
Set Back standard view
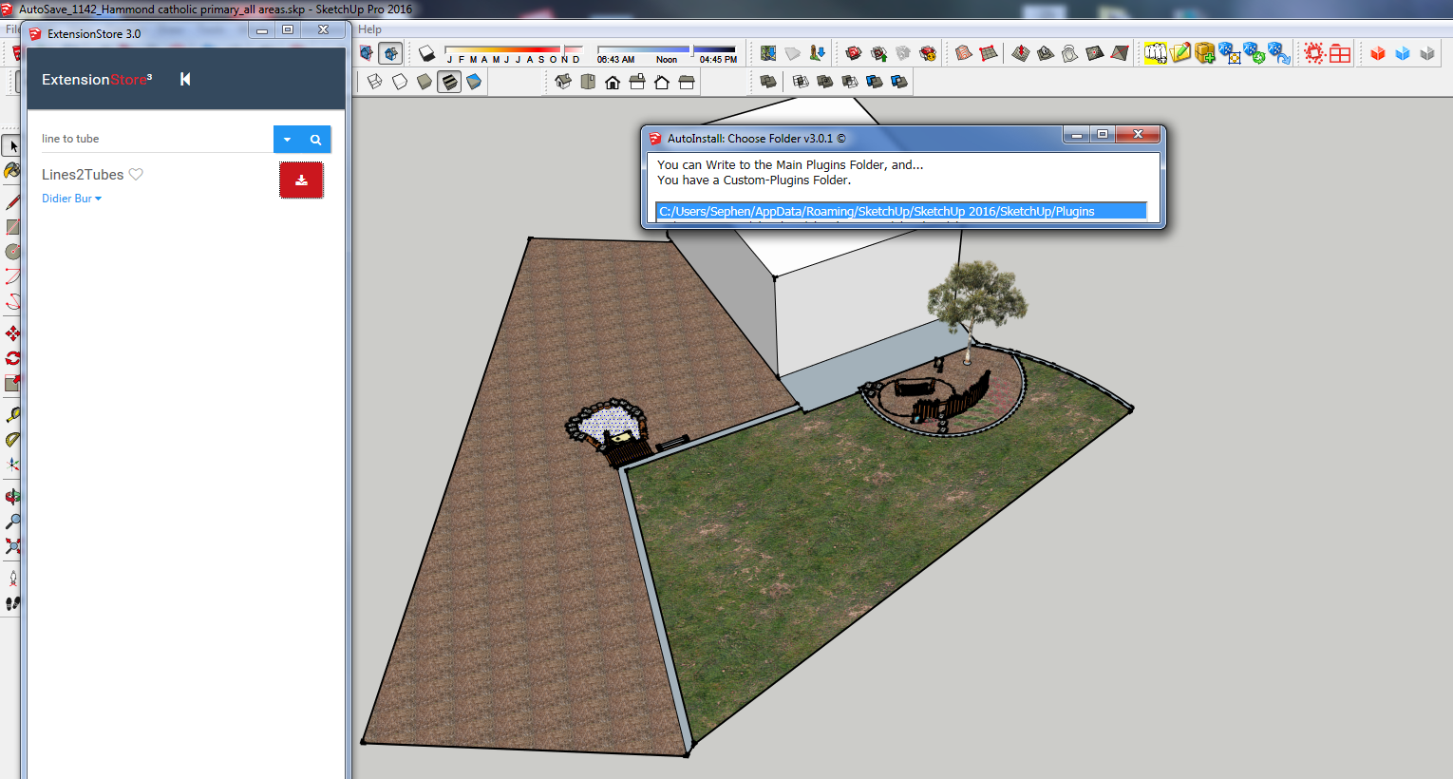pos(662,82)
